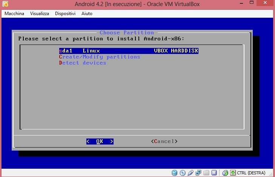The width and height of the screenshot is (275, 177).
Task: Click the optical disc drive status icon
Action: coord(183,173)
